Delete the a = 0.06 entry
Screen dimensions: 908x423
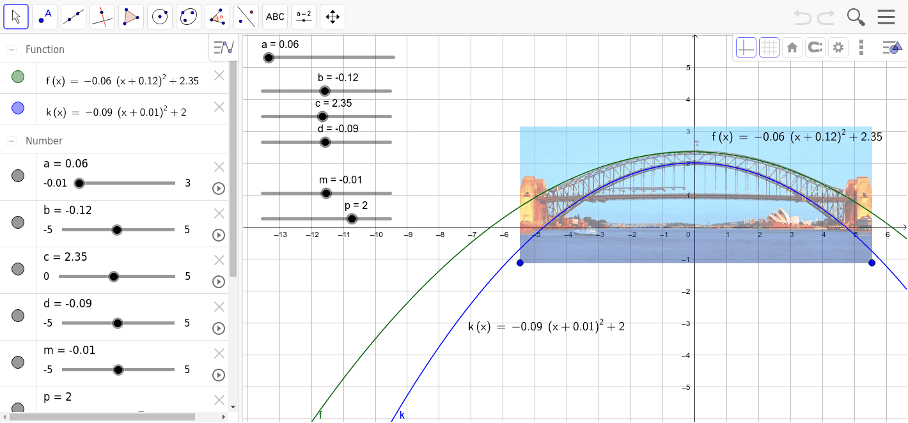tap(219, 167)
